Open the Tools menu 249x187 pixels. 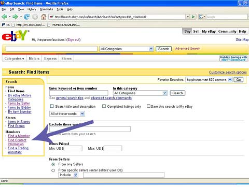pos(60,9)
